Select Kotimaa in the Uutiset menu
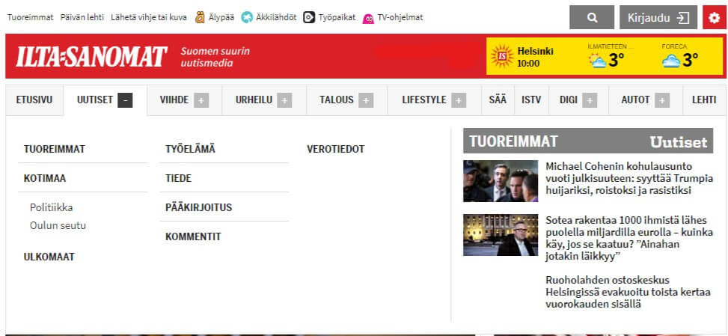The height and width of the screenshot is (336, 728). 45,178
